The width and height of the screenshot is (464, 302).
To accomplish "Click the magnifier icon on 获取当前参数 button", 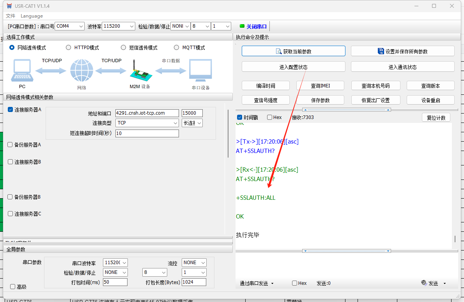I will (278, 52).
